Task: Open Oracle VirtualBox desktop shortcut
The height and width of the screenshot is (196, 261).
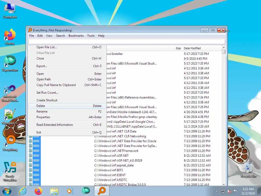Action: coord(10,172)
